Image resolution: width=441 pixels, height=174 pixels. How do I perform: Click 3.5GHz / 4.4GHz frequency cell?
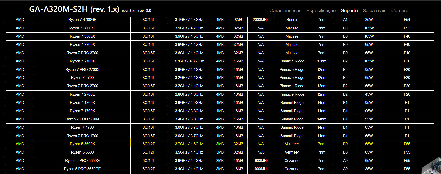(x=189, y=152)
